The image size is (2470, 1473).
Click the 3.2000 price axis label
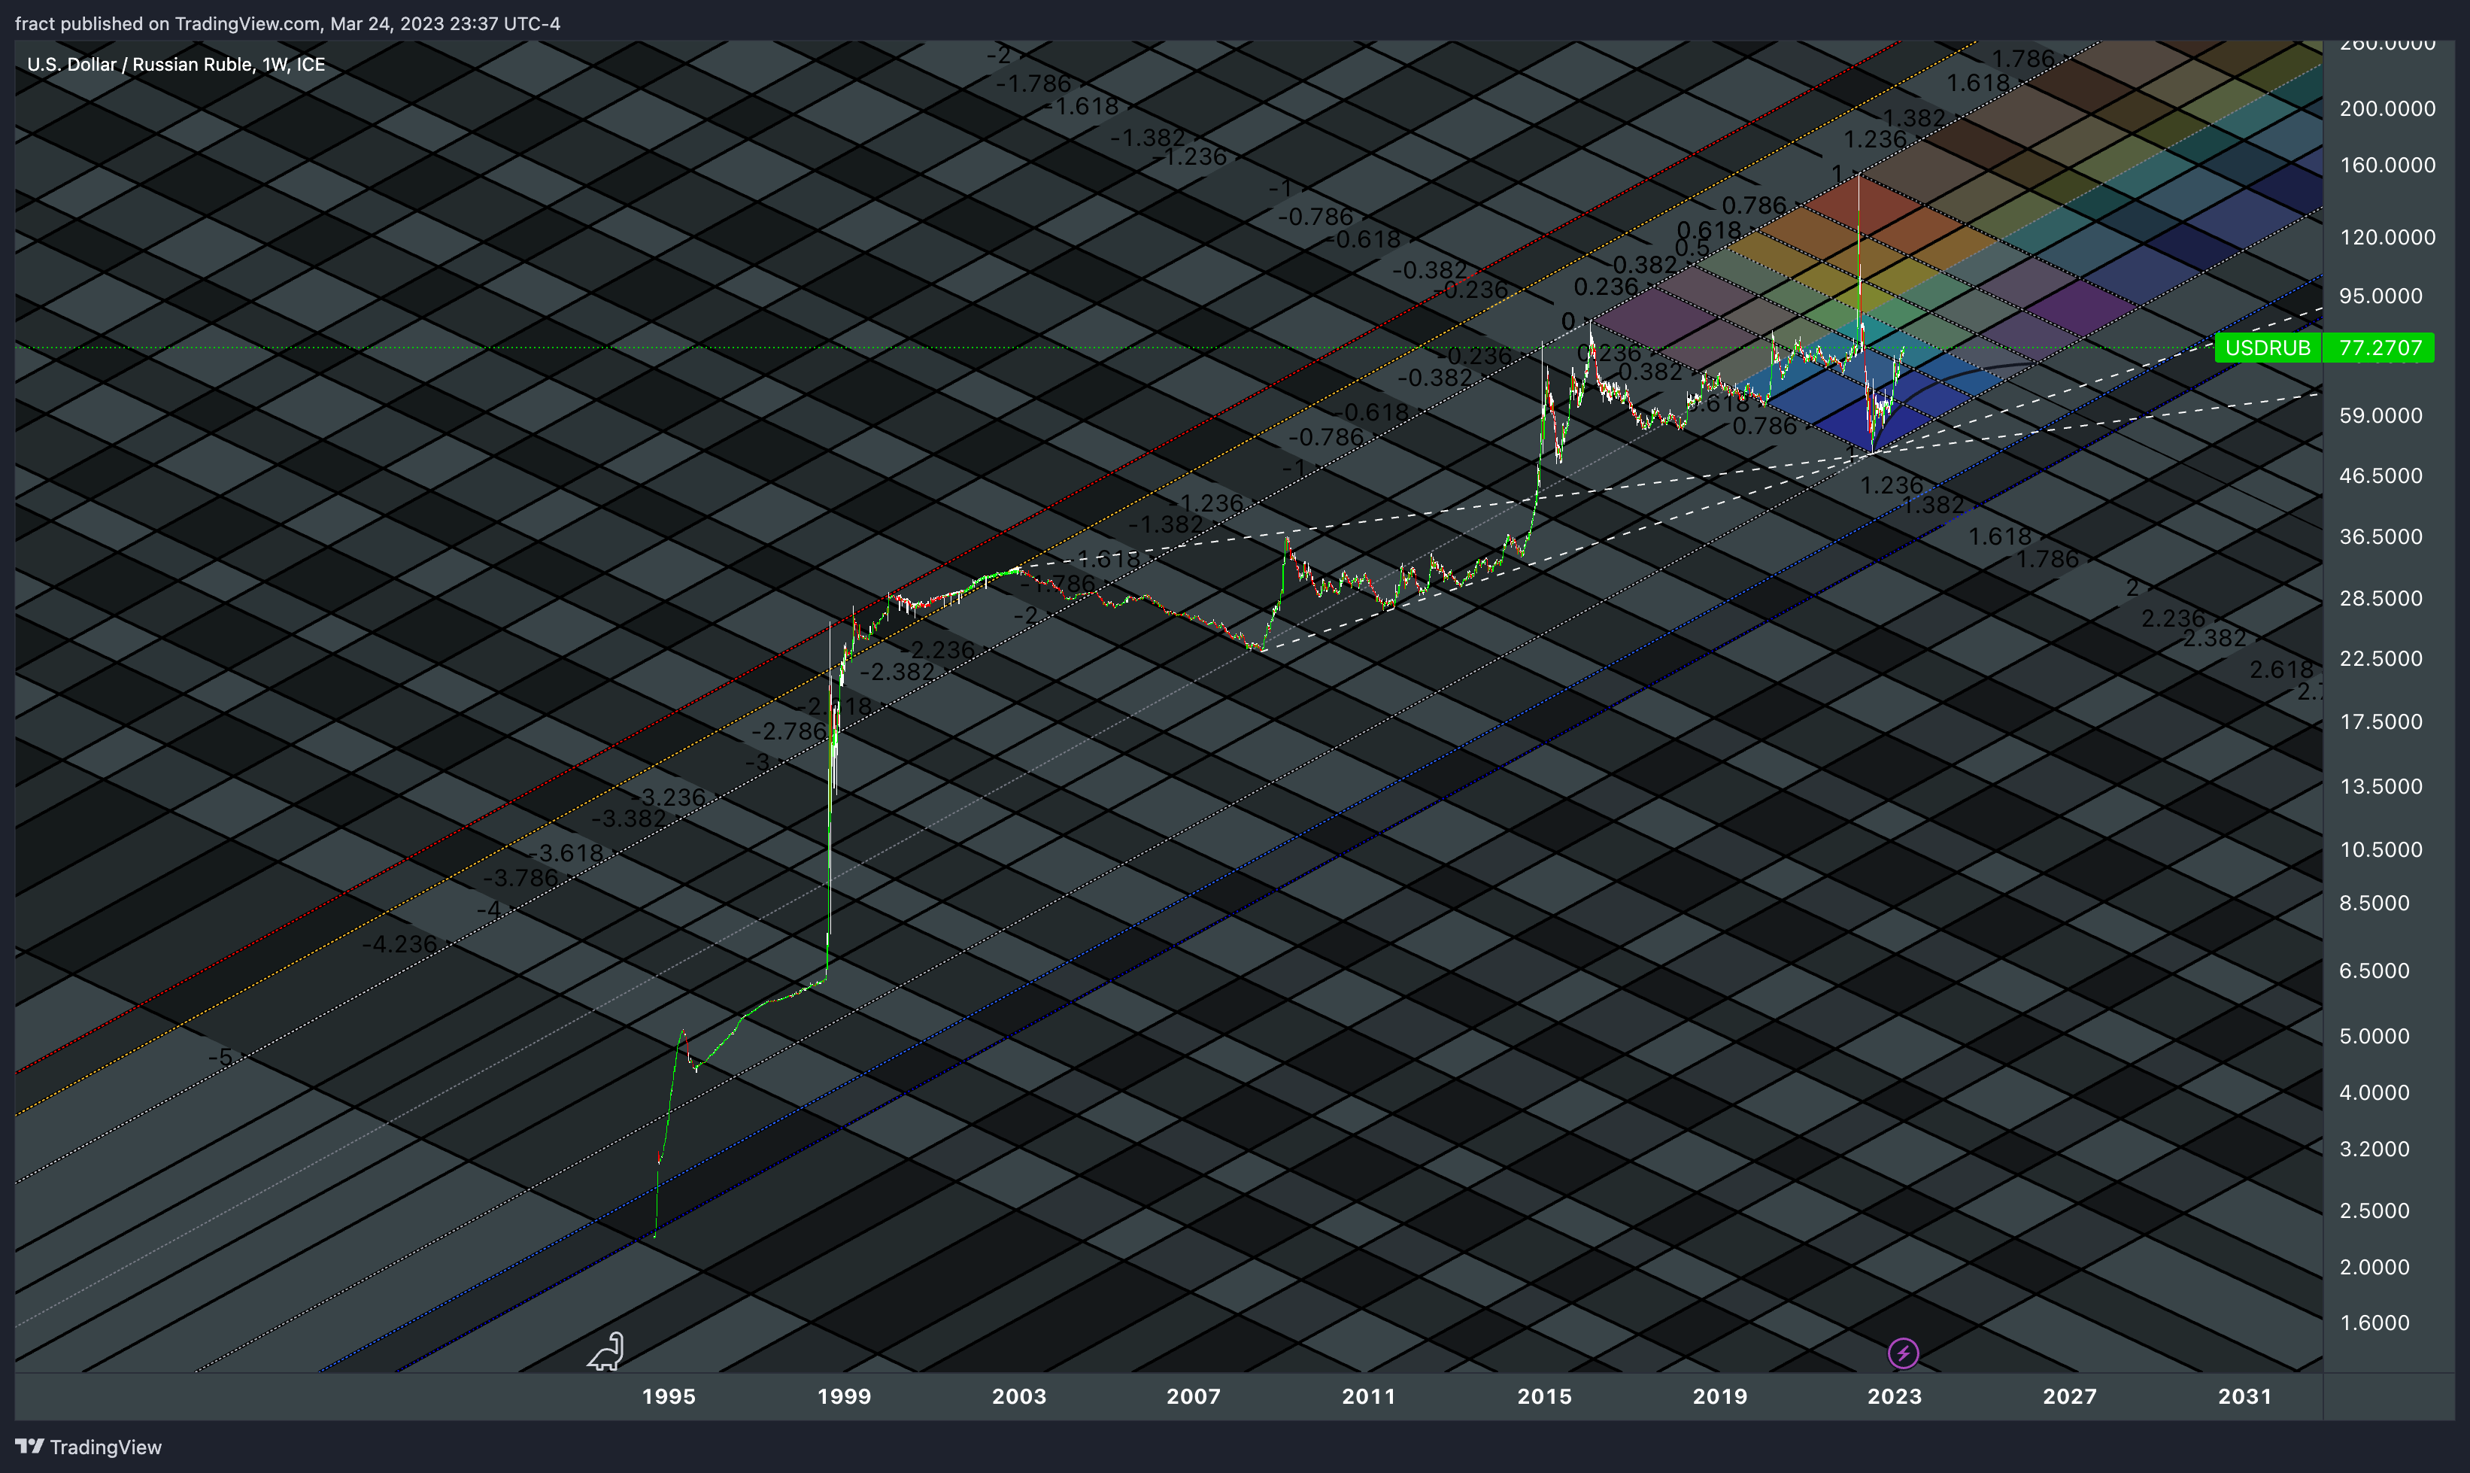point(2374,1150)
